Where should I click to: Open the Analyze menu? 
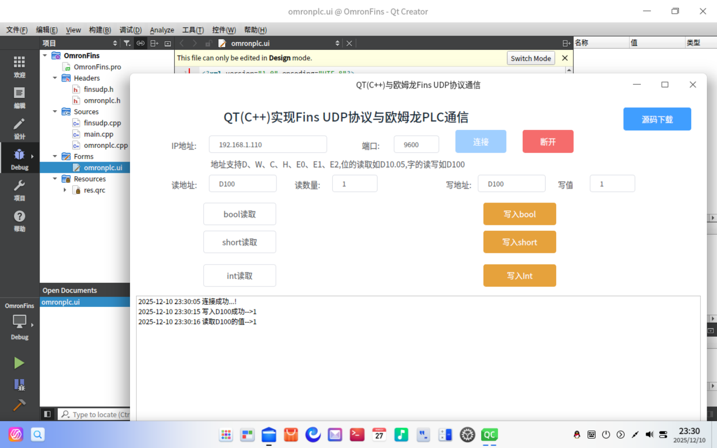(x=162, y=30)
